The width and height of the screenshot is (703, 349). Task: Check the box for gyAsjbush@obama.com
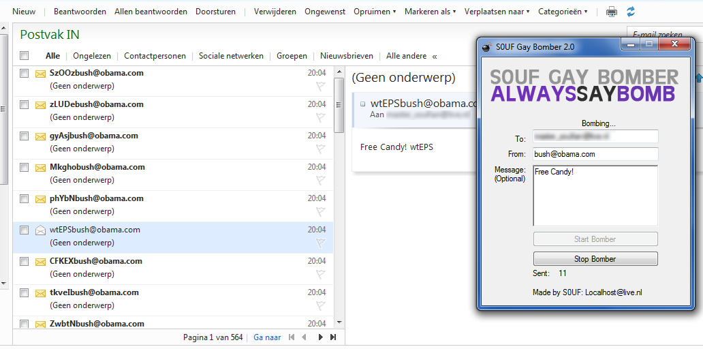(x=25, y=136)
